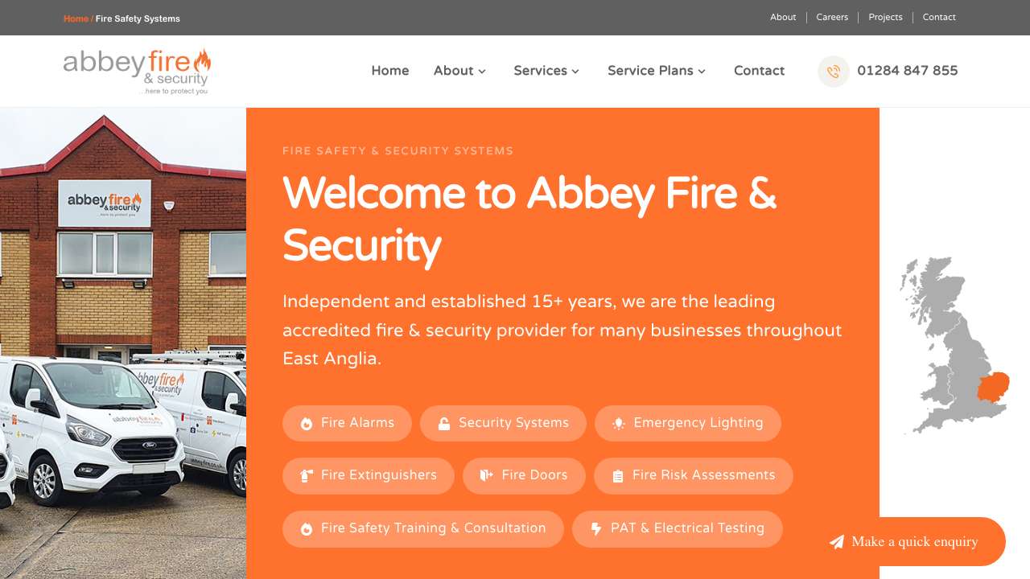Click the Make a quick enquiry button
Screen dimensions: 1030x579
tap(914, 542)
